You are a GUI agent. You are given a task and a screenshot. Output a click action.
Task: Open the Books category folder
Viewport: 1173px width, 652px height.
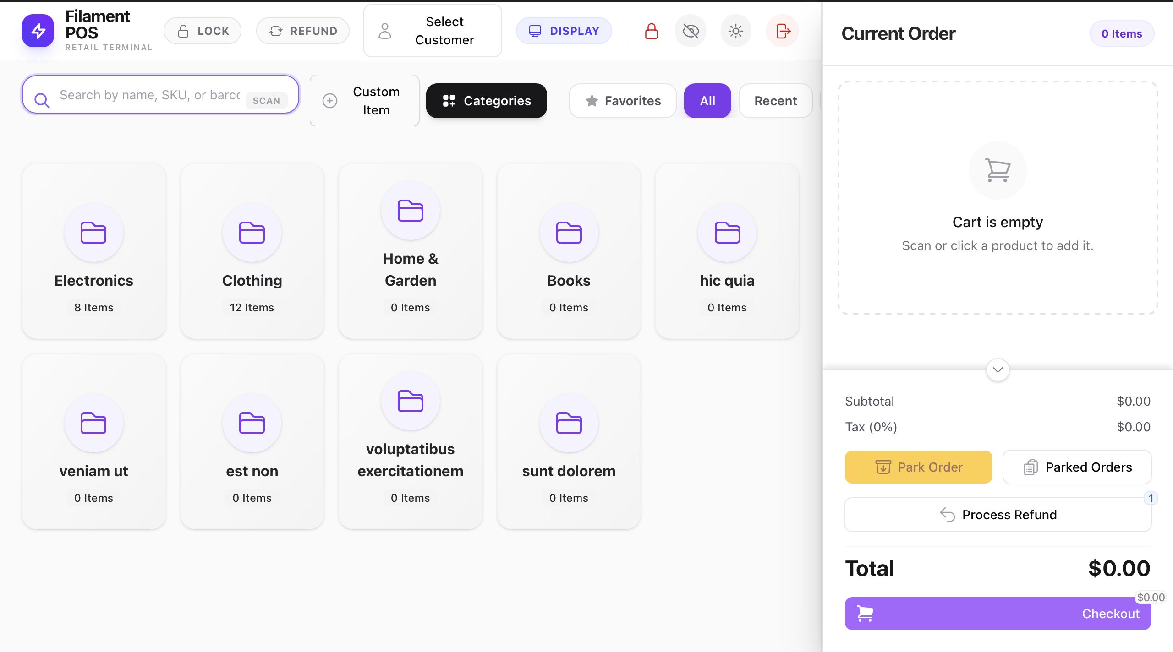click(x=569, y=251)
